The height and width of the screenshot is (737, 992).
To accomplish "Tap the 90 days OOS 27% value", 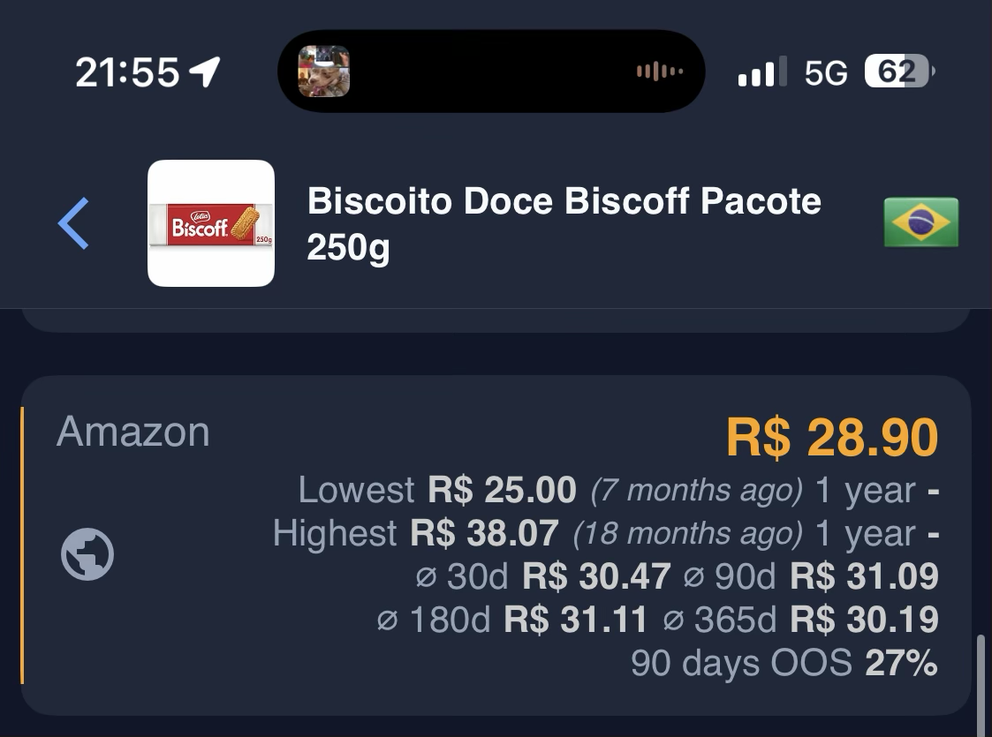I will point(901,662).
